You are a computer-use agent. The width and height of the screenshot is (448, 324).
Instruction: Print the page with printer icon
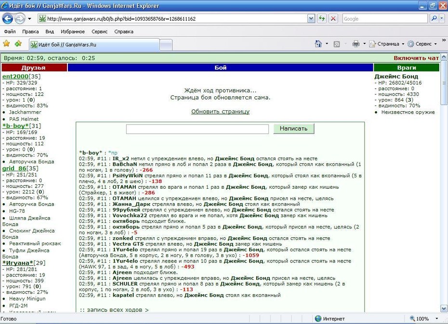(x=356, y=44)
